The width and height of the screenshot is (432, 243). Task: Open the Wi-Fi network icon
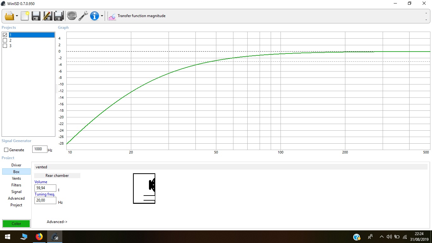point(405,237)
